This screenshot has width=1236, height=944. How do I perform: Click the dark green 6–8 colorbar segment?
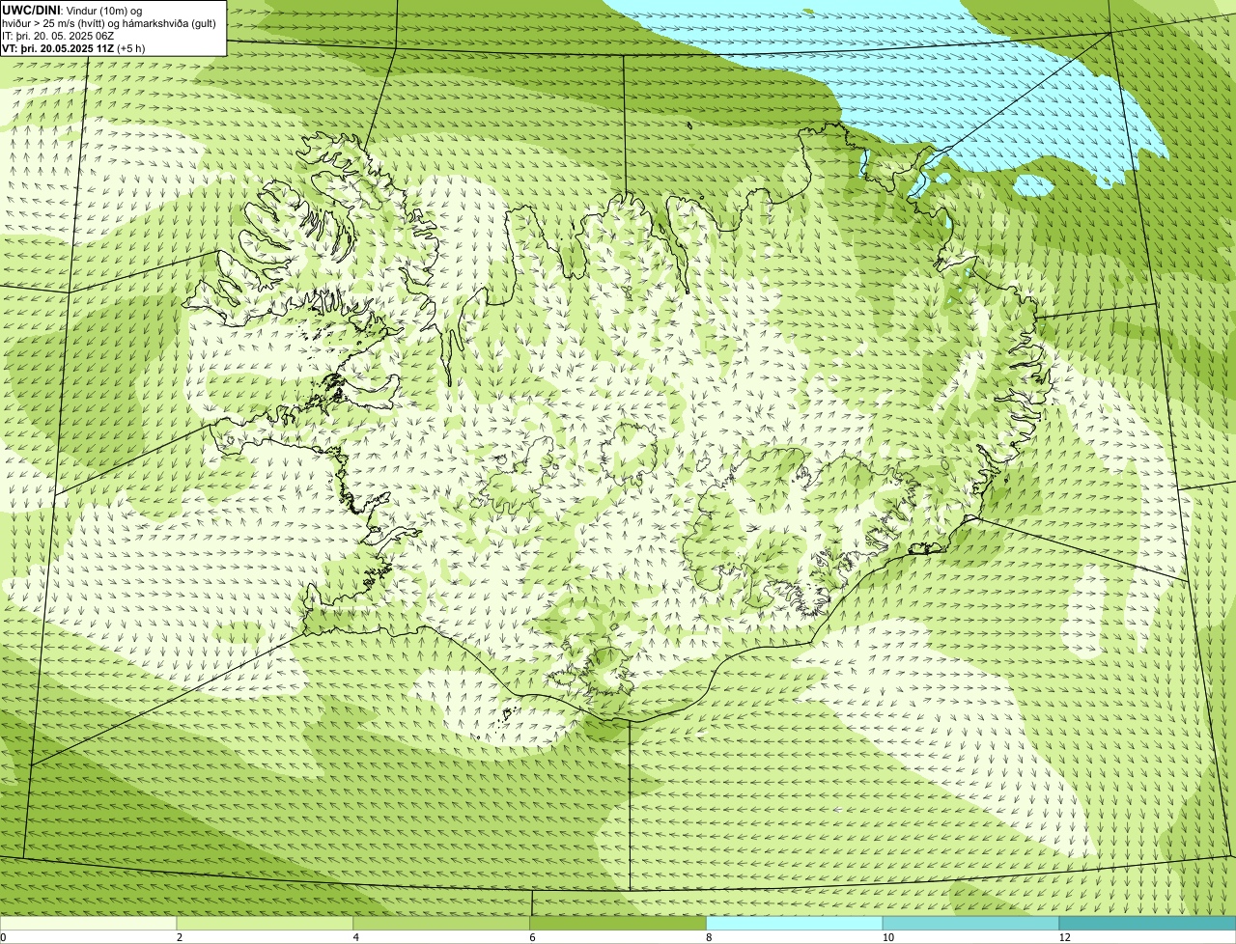(619, 923)
